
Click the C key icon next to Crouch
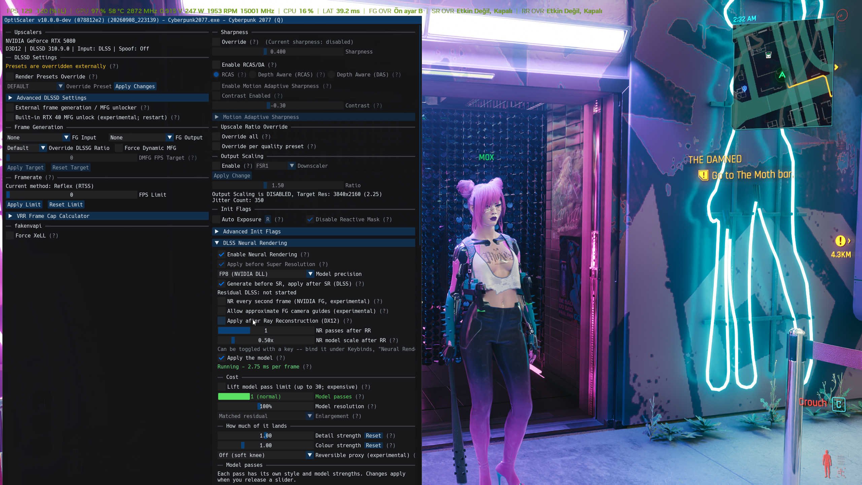pyautogui.click(x=839, y=404)
